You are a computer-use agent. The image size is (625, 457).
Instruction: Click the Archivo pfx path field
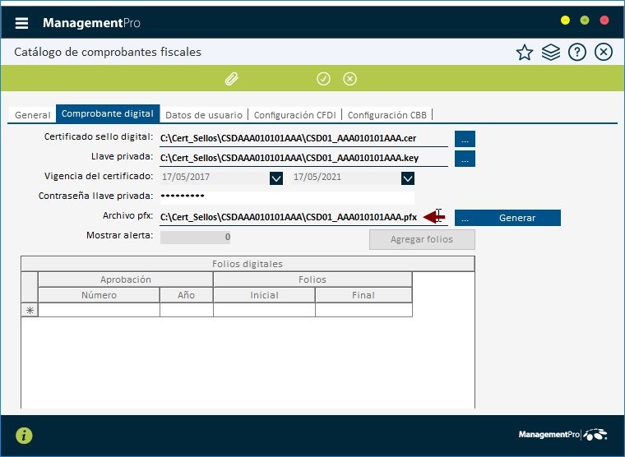pyautogui.click(x=303, y=217)
